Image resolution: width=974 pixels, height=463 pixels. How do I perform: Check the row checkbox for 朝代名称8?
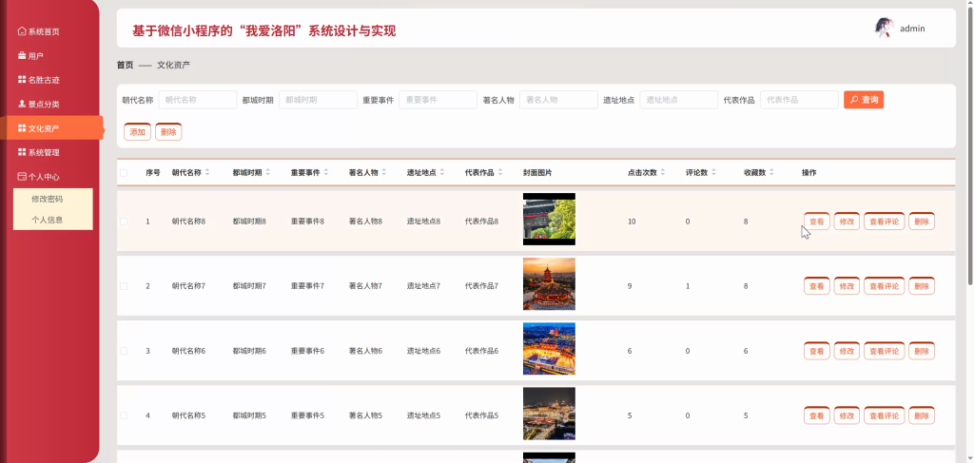(x=124, y=221)
